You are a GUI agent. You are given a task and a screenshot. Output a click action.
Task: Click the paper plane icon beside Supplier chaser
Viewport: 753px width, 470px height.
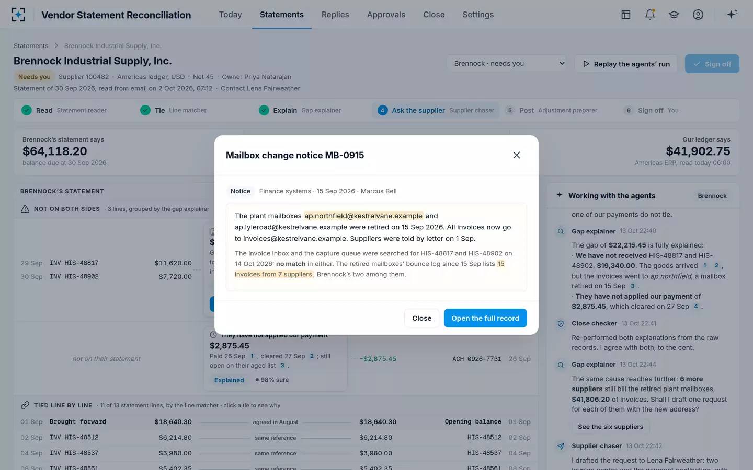[x=561, y=446]
